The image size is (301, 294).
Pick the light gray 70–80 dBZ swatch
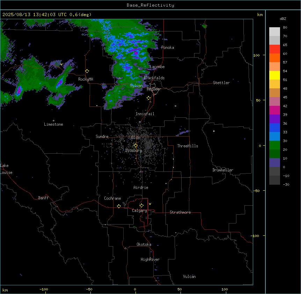274,32
